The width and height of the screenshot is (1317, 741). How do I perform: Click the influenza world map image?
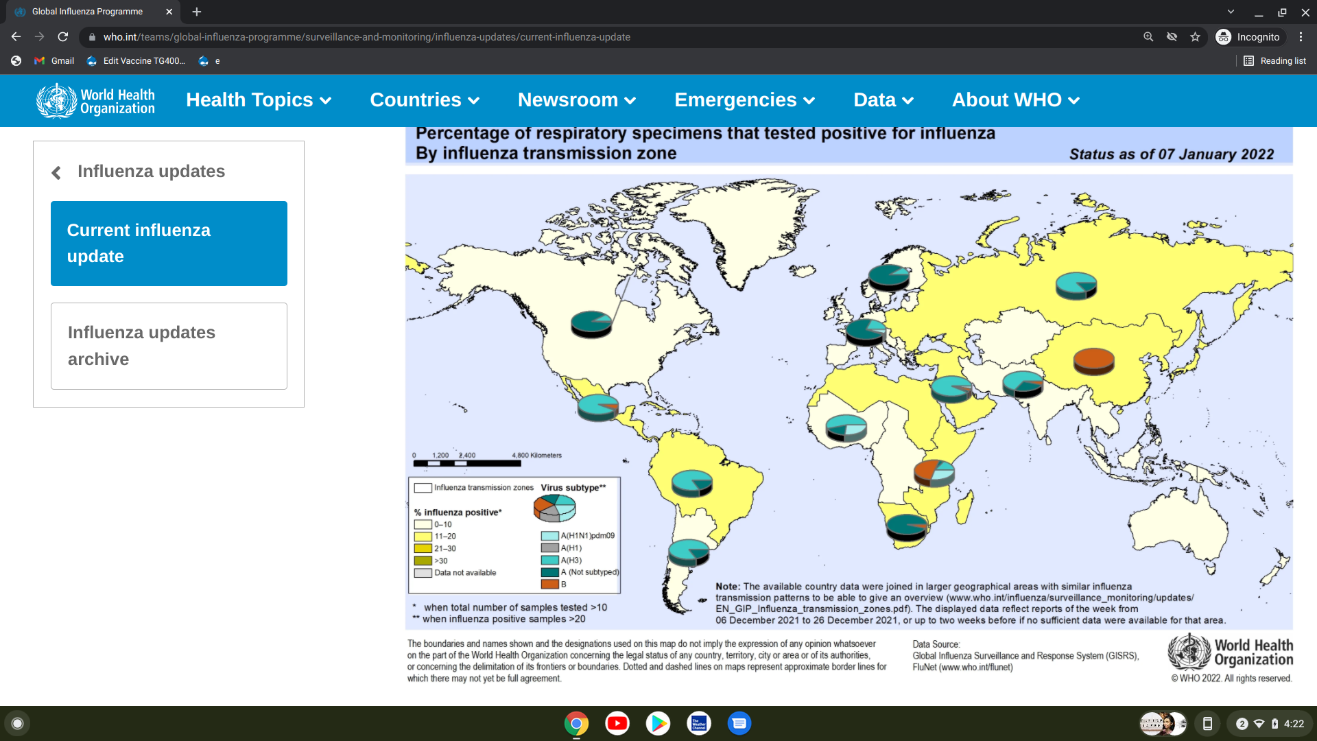point(849,401)
